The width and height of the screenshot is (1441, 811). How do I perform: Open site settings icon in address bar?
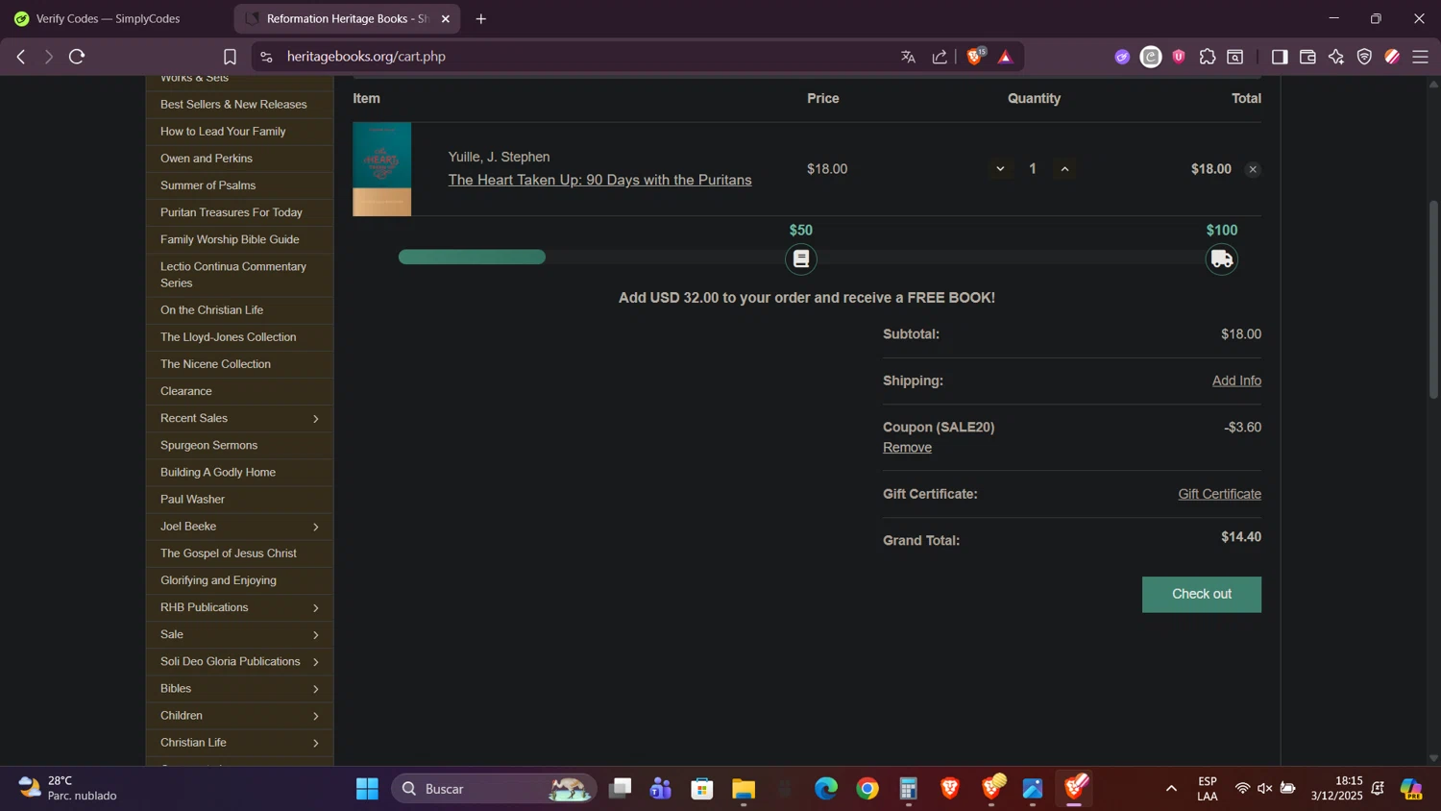tap(267, 57)
